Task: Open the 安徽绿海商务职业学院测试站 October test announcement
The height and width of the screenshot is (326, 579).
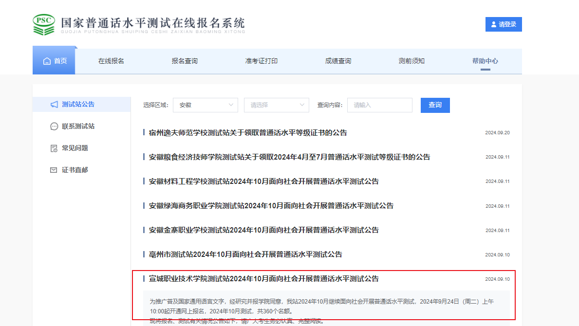Action: click(x=271, y=206)
